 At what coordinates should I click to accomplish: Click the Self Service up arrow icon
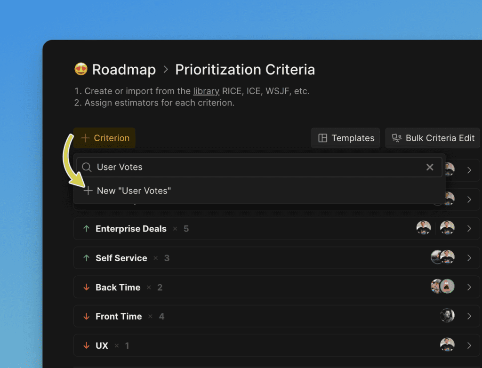tap(86, 258)
